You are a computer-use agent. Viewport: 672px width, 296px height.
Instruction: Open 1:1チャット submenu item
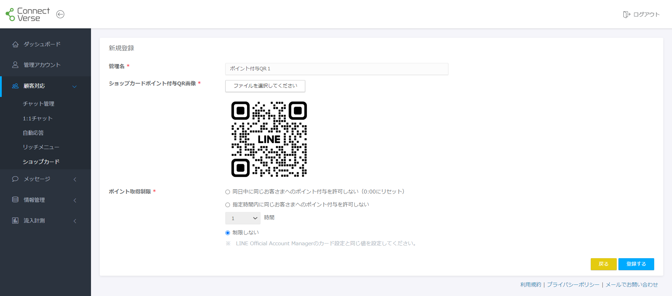(x=38, y=118)
